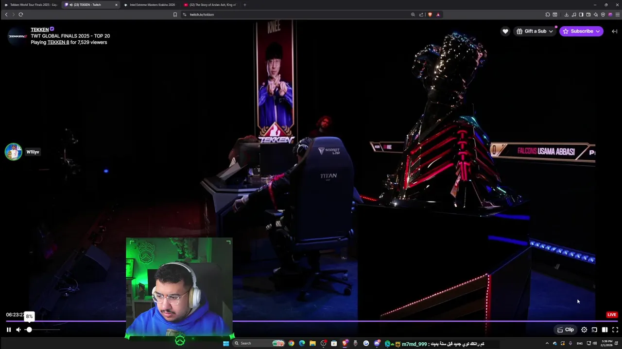
Task: Seek on the stream progress bar
Action: click(311, 321)
